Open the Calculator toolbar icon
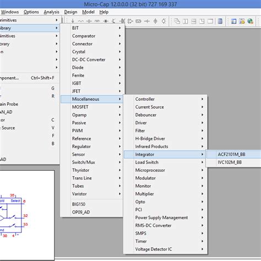 (220, 21)
